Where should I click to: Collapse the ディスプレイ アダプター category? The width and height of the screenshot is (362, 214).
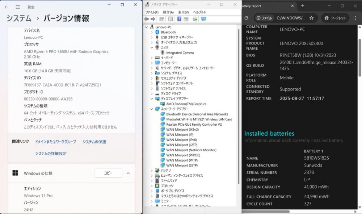(152, 98)
